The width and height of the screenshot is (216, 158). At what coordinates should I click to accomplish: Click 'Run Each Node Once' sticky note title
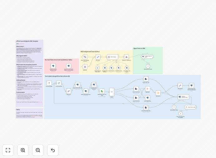(x=59, y=60)
